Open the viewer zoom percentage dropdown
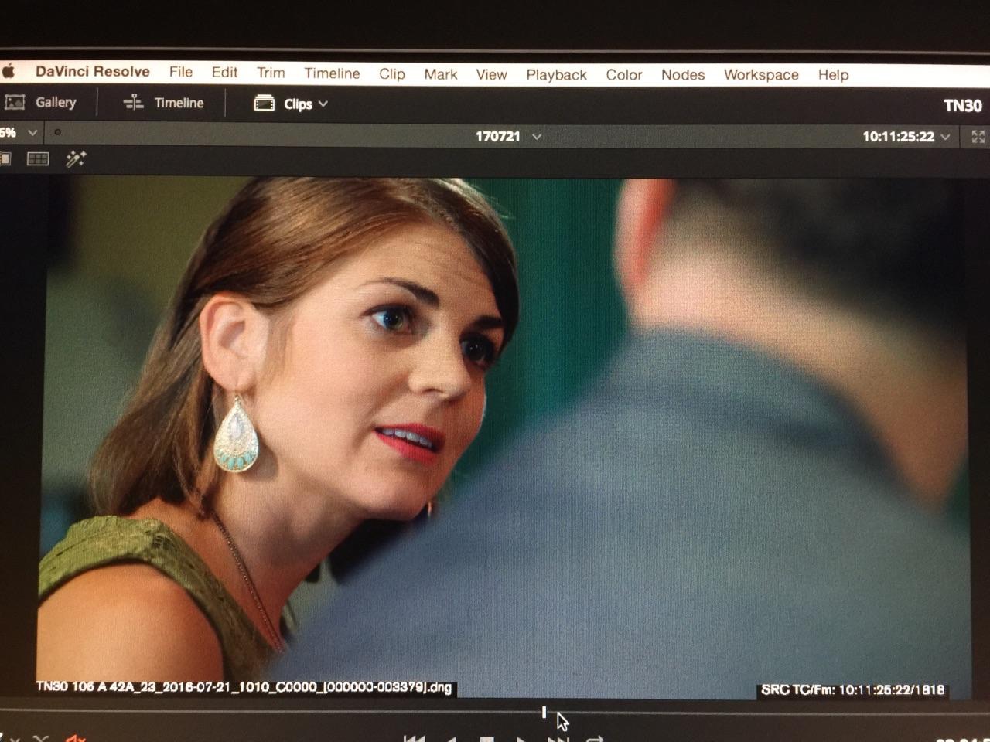This screenshot has width=990, height=742. 19,132
